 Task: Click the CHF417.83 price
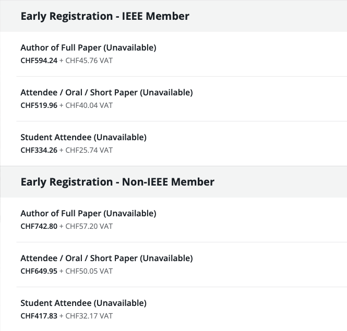(x=39, y=316)
